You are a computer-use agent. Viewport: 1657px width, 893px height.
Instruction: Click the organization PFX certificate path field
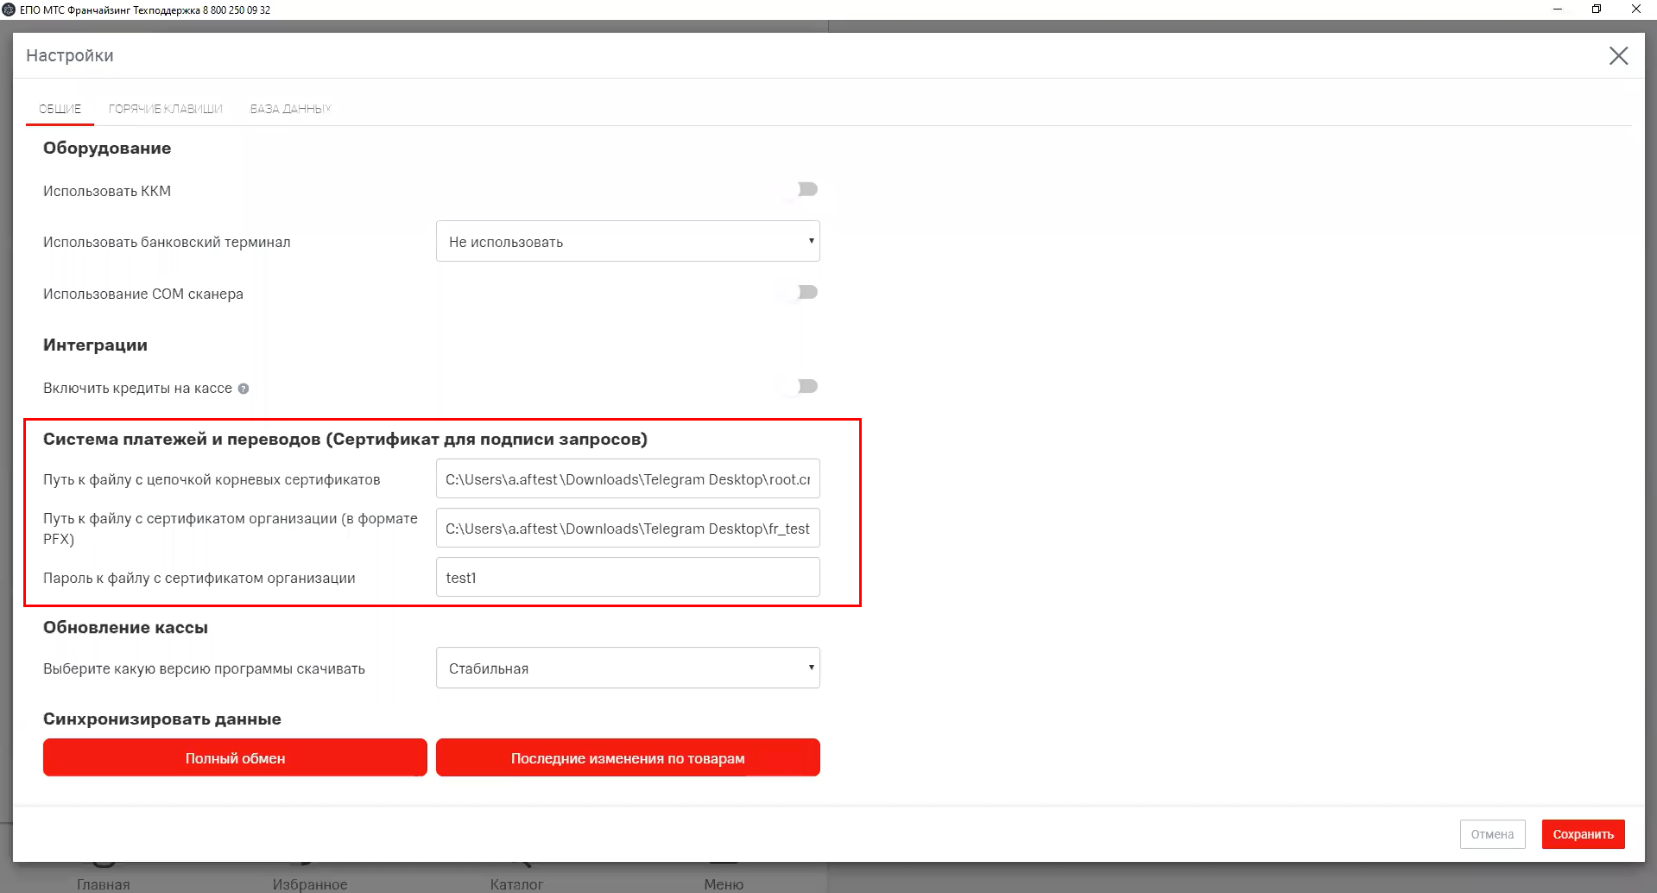[628, 528]
